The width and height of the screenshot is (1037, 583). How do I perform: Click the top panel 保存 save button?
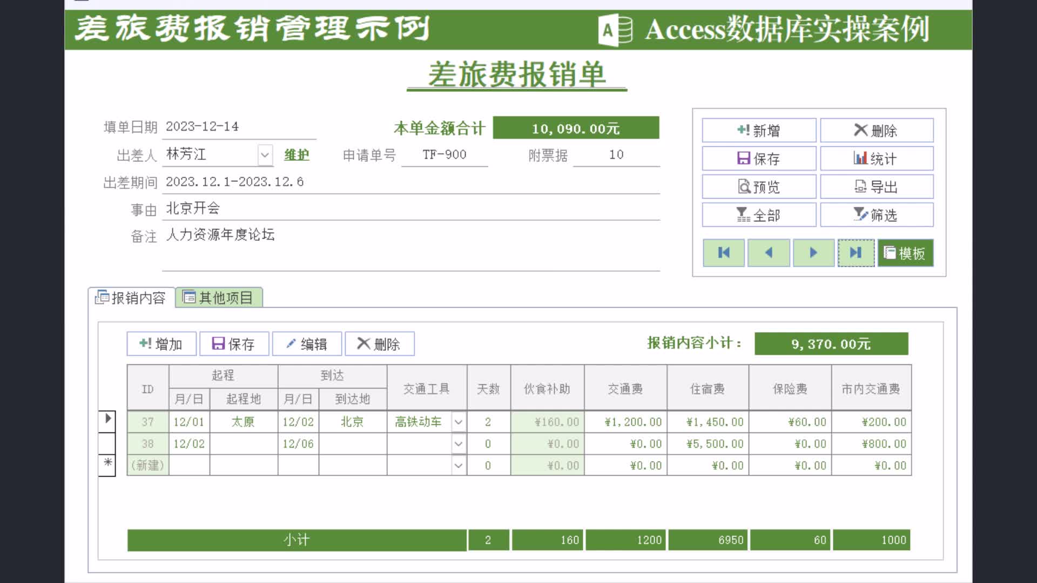click(x=759, y=159)
